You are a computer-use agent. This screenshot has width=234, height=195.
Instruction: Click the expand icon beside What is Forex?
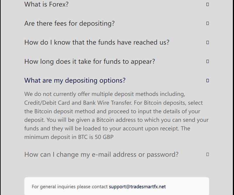207,4
